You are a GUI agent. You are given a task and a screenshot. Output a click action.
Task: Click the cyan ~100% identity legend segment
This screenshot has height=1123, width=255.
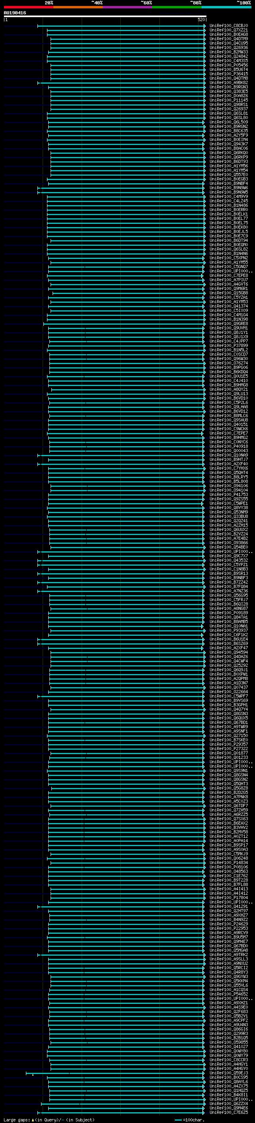[x=226, y=7]
